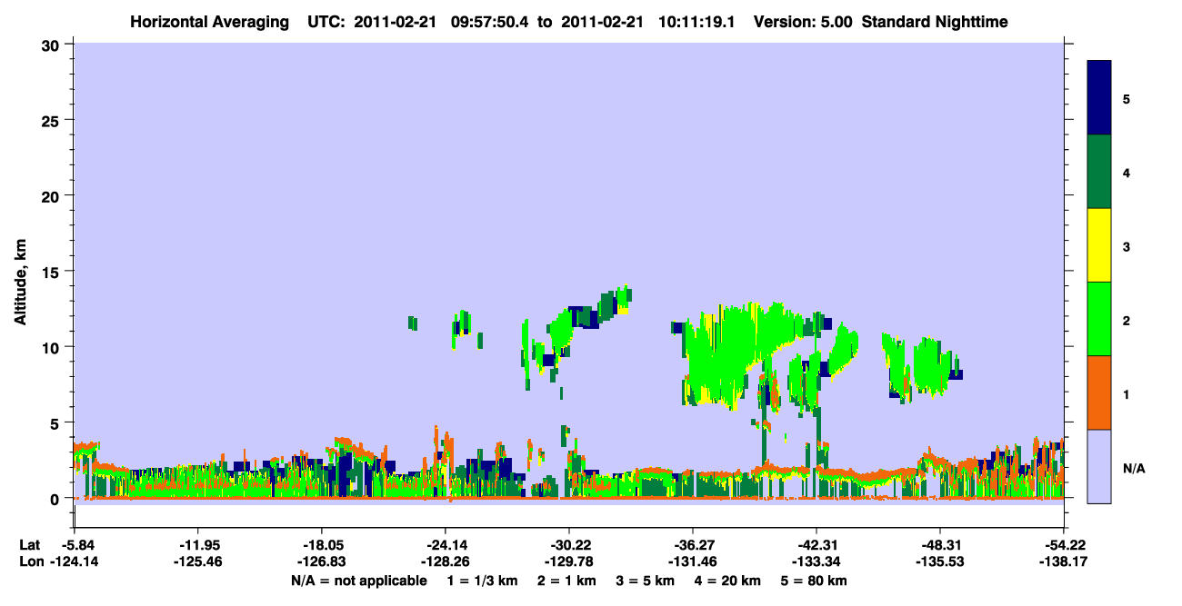The image size is (1182, 606).
Task: Click longitude value -128.26
Action: point(446,562)
